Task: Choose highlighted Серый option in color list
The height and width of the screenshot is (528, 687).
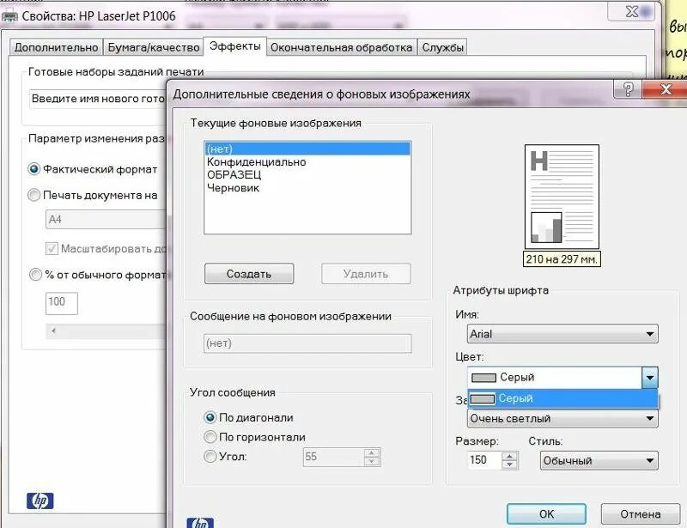Action: click(562, 398)
